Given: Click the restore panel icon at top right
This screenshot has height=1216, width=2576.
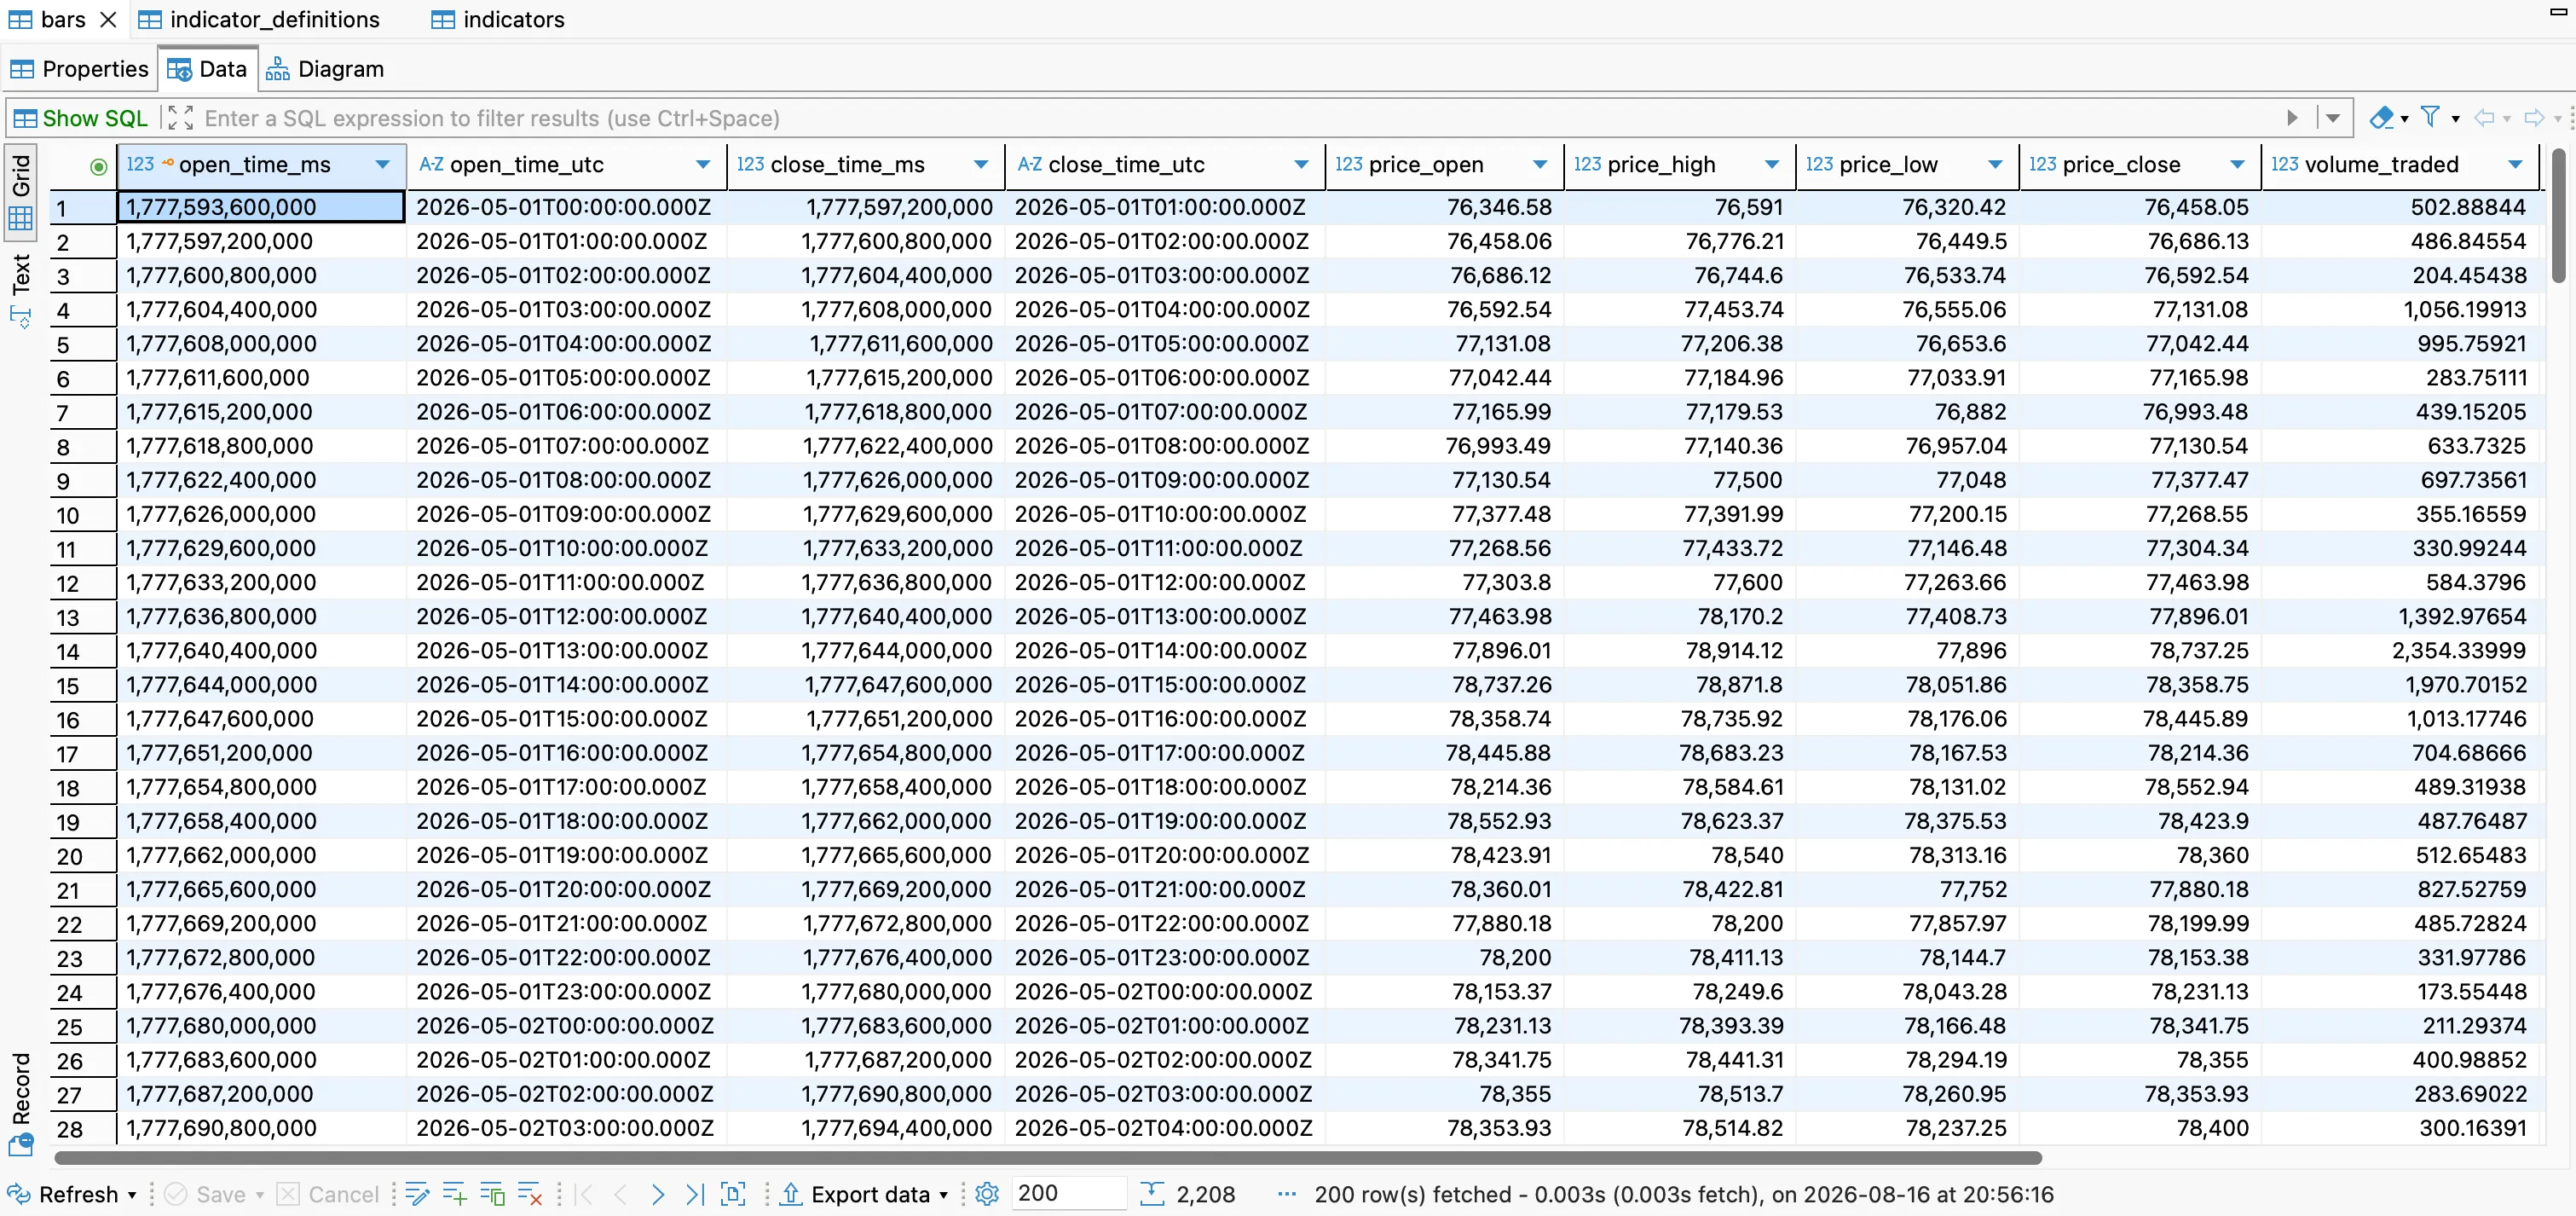Looking at the screenshot, I should click(2558, 12).
